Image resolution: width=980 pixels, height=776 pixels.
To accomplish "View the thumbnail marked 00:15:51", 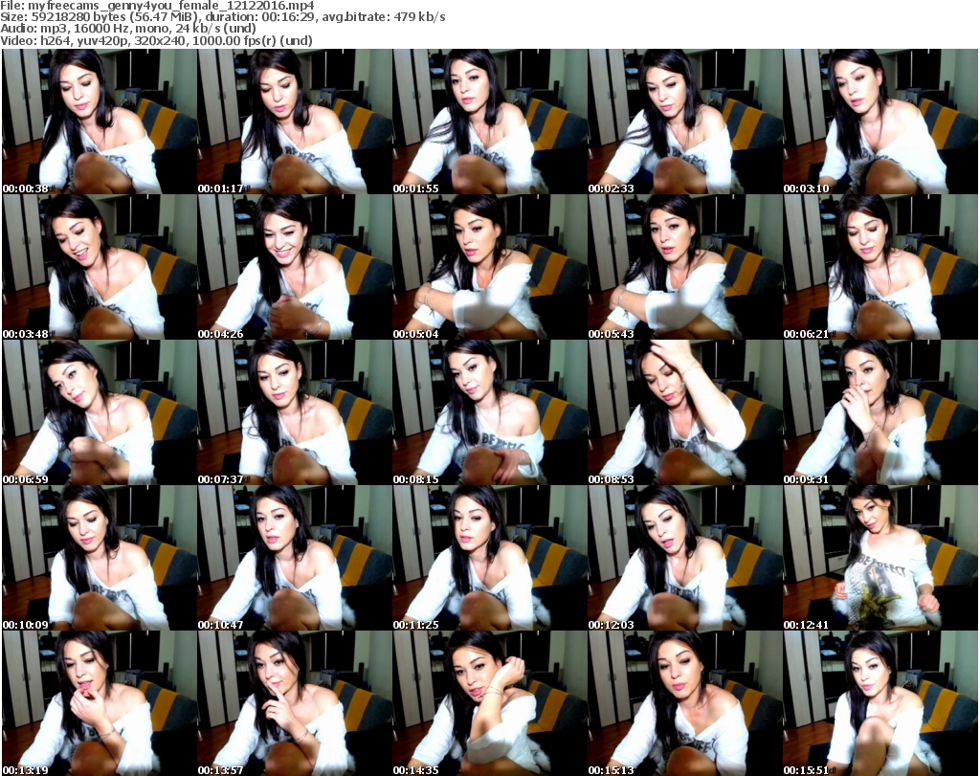I will point(880,703).
